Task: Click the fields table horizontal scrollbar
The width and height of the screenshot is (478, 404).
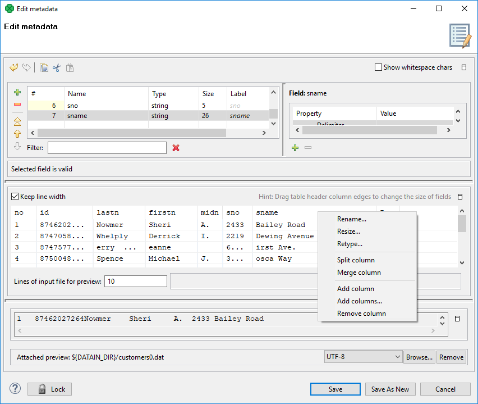Action: pos(132,133)
